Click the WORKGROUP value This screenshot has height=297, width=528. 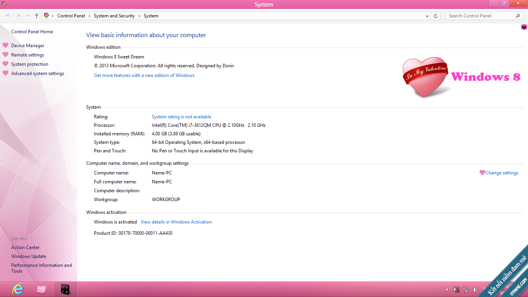click(x=166, y=200)
